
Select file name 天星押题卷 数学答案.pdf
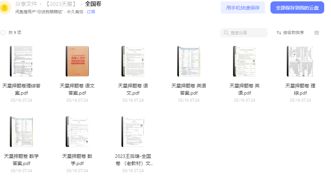click(21, 160)
